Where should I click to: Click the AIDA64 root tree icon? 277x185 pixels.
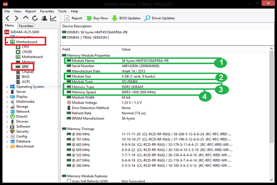(x=7, y=32)
